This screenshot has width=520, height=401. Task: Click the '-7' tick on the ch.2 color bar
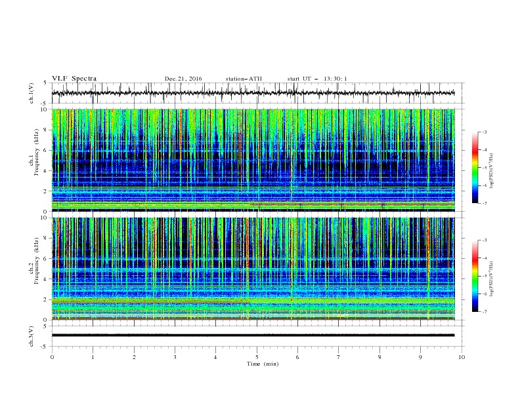485,311
